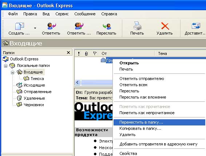Open the Правка menu

(x=30, y=14)
